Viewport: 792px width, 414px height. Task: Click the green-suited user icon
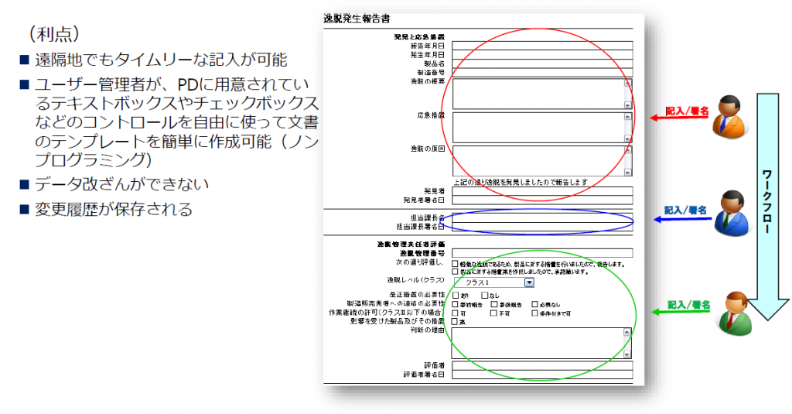736,314
